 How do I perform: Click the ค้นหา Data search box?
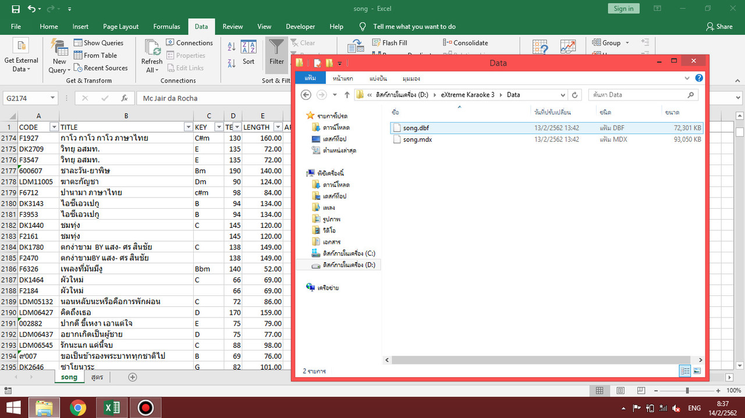(643, 94)
